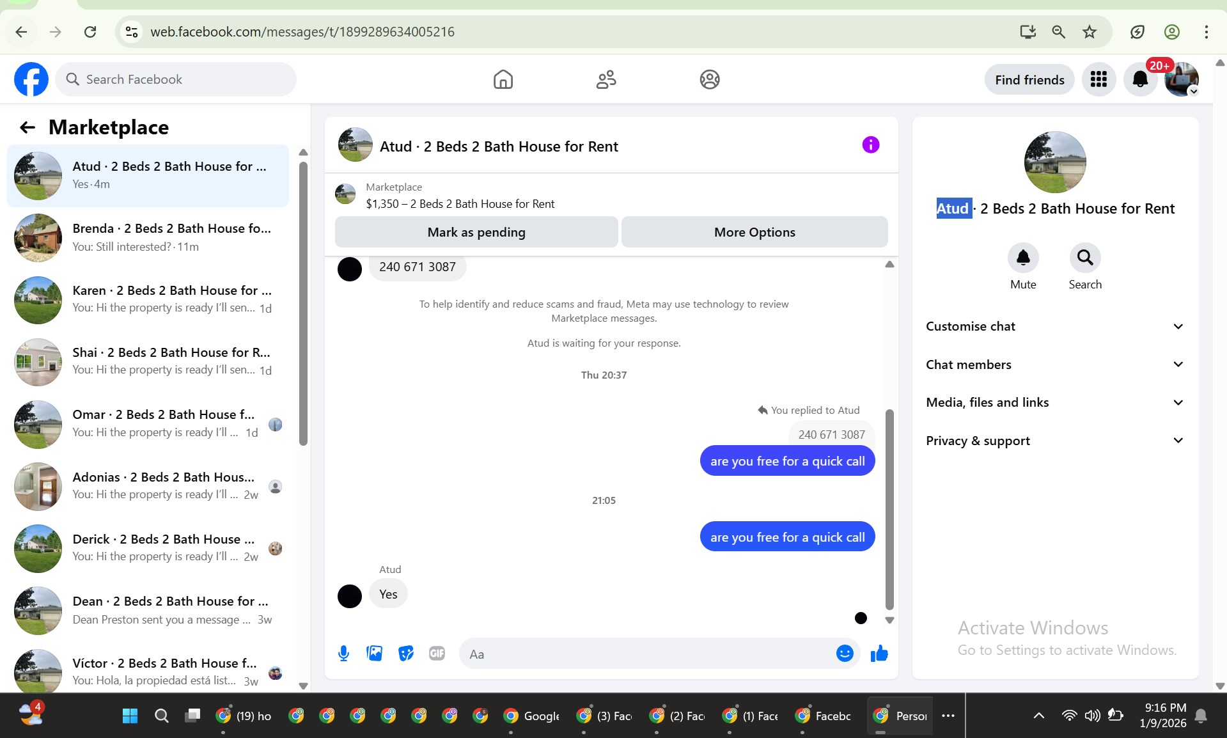
Task: Click Mark as pending button
Action: [476, 232]
